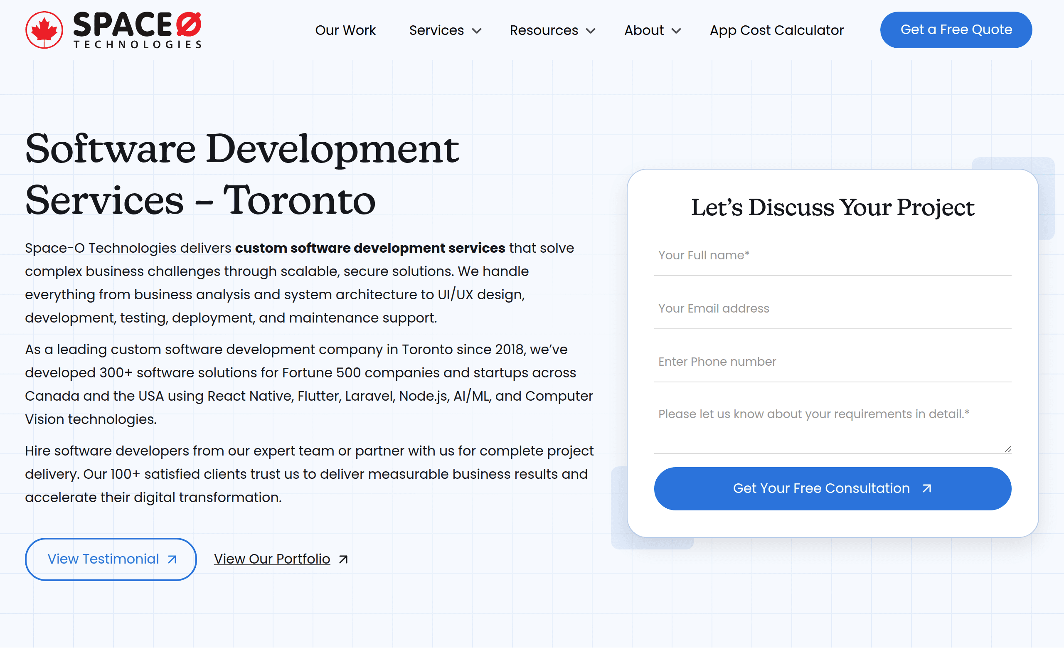Click the arrow icon inside Get Your Free Consultation
Image resolution: width=1064 pixels, height=665 pixels.
[x=927, y=488]
